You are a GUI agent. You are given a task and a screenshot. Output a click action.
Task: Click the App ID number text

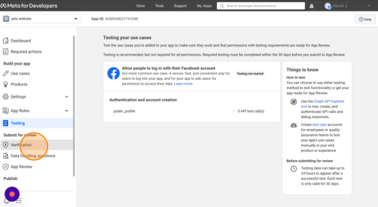click(122, 19)
